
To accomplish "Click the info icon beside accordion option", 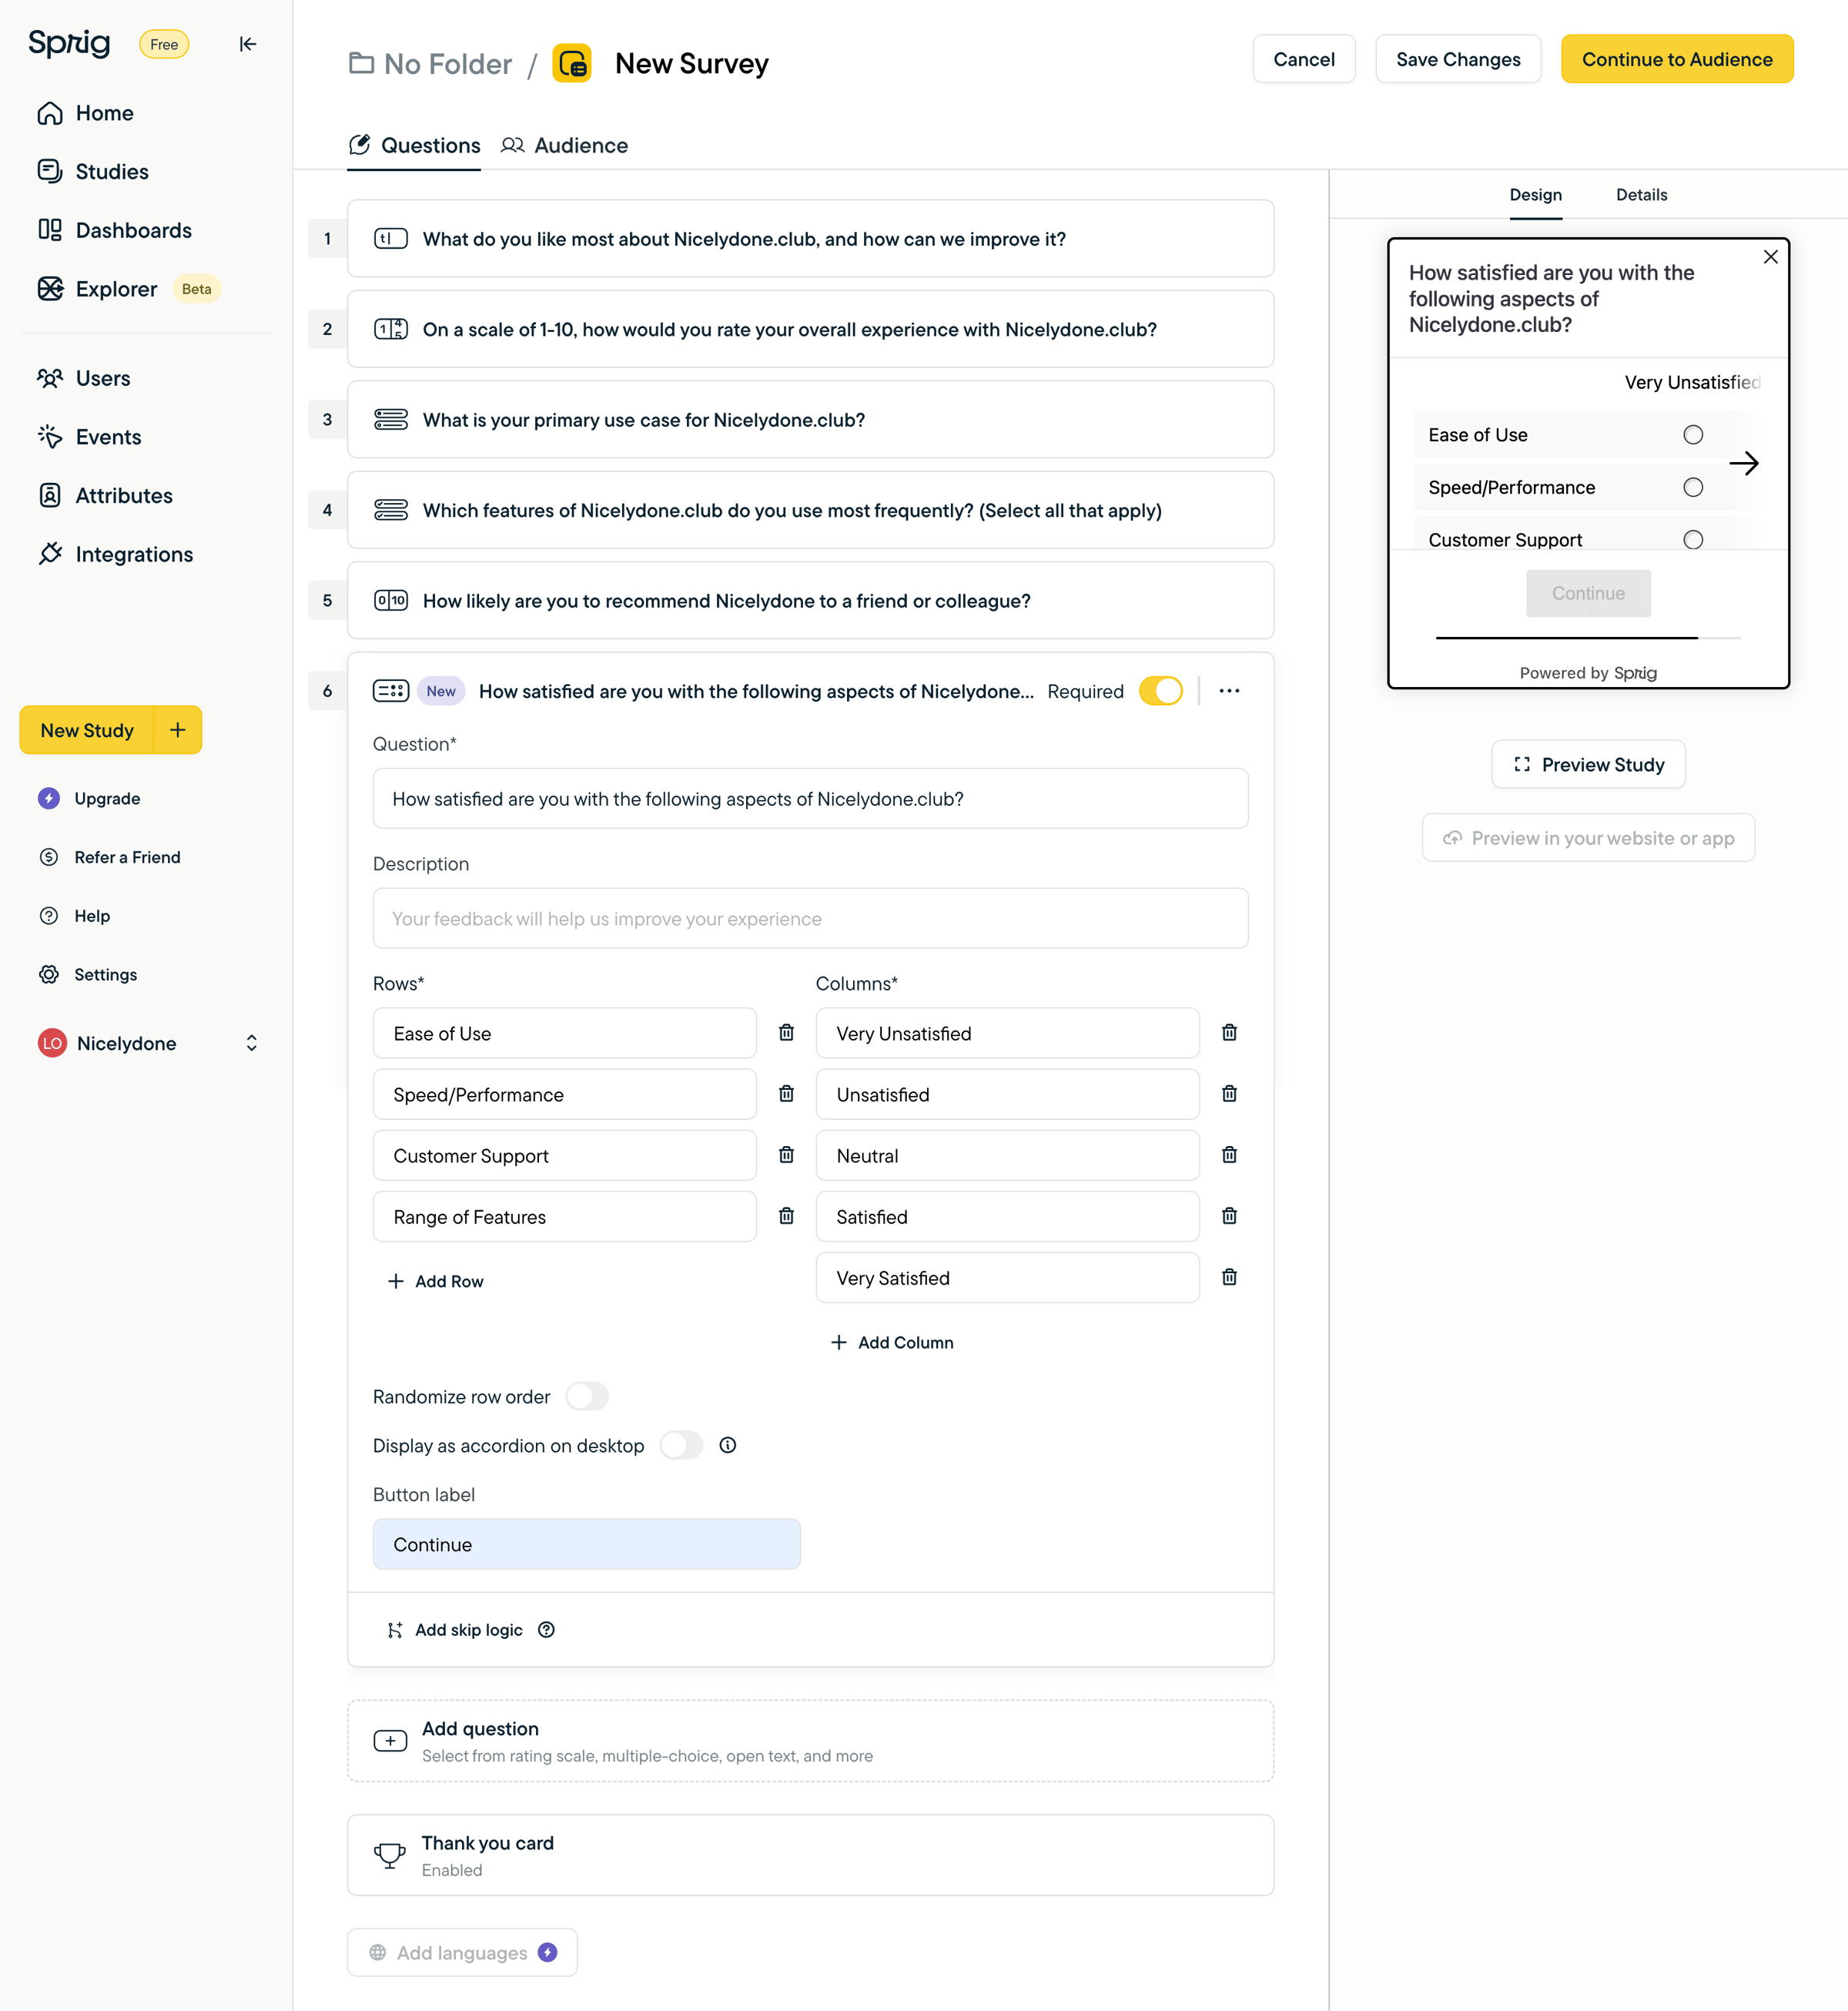I will pos(728,1445).
